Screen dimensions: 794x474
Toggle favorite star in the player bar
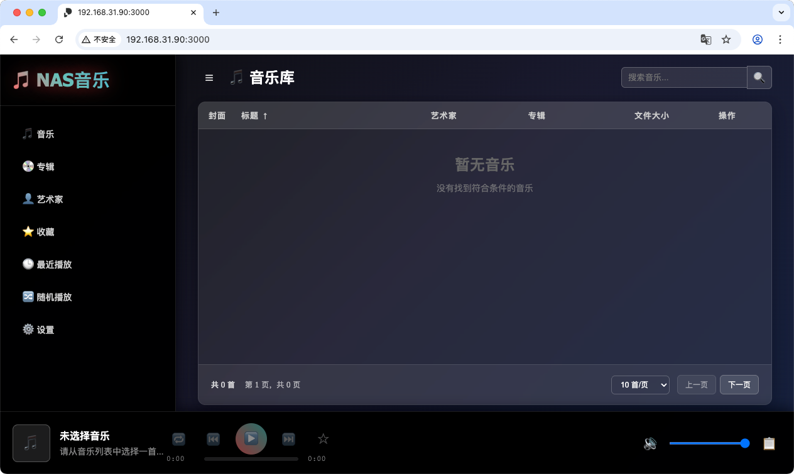(323, 439)
